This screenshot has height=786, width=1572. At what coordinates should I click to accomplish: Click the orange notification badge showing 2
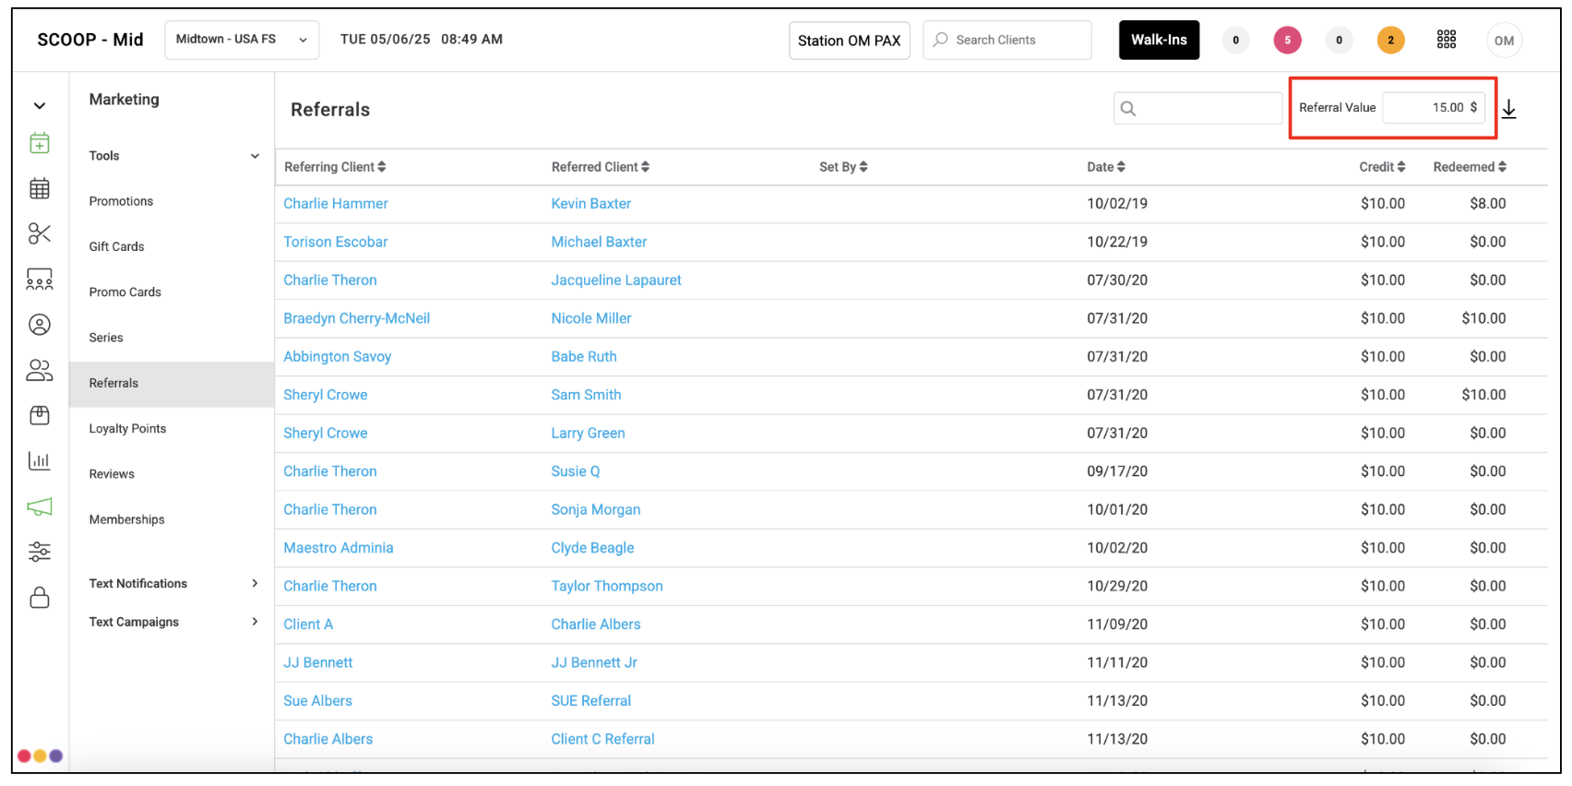(1391, 41)
